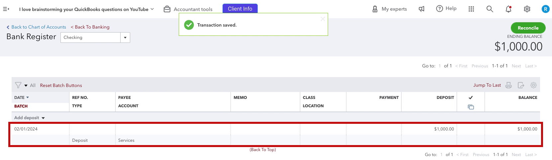552x160 pixels.
Task: Dismiss the Transaction saved notification
Action: [322, 19]
